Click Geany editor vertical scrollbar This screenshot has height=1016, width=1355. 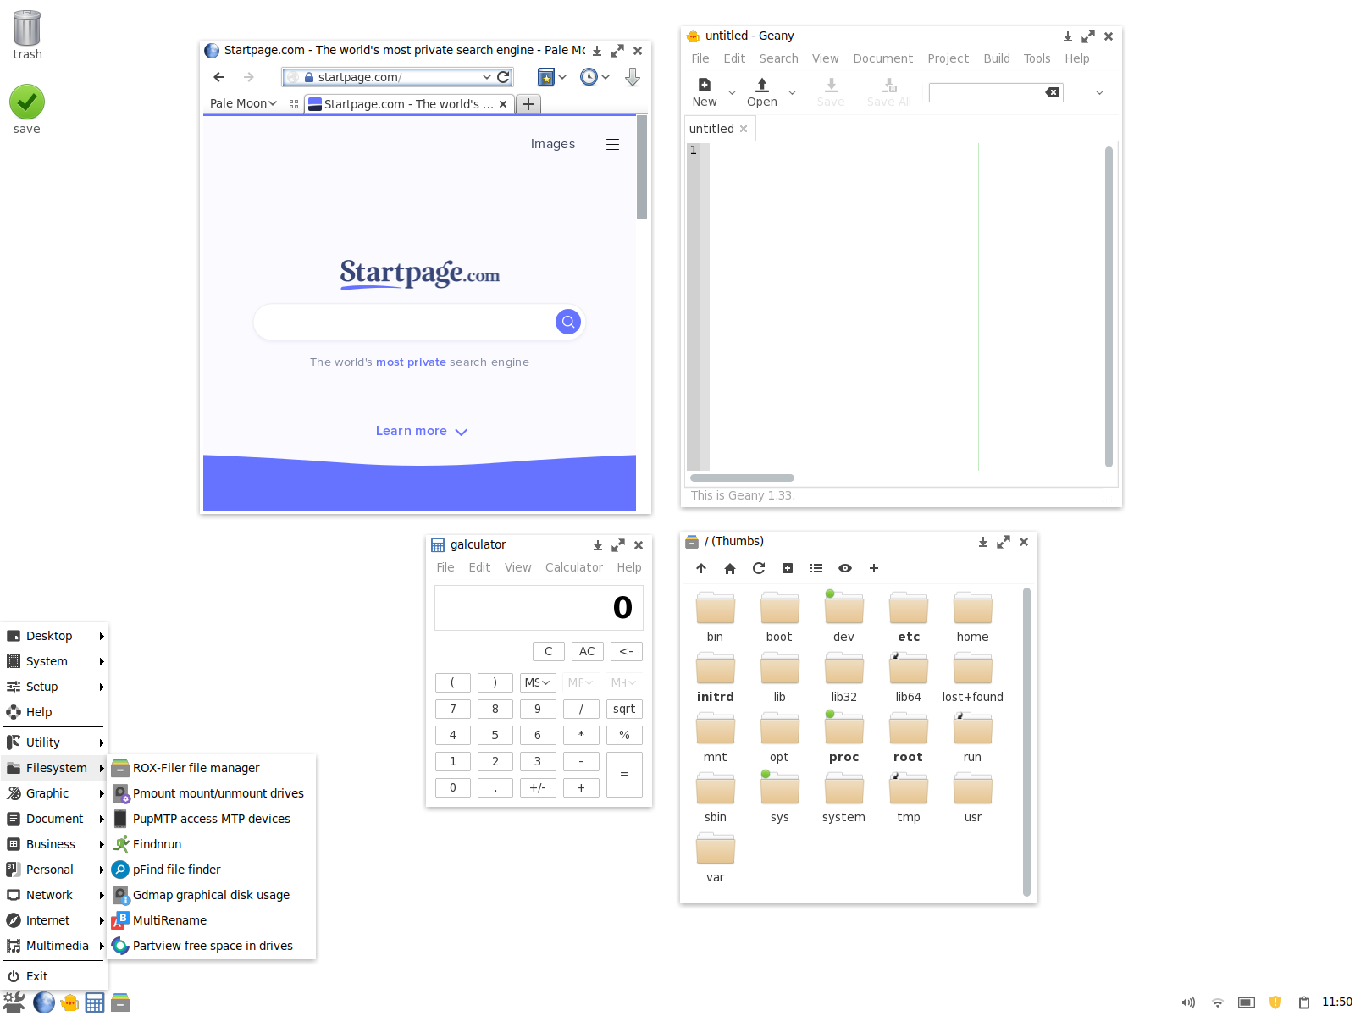[1109, 306]
